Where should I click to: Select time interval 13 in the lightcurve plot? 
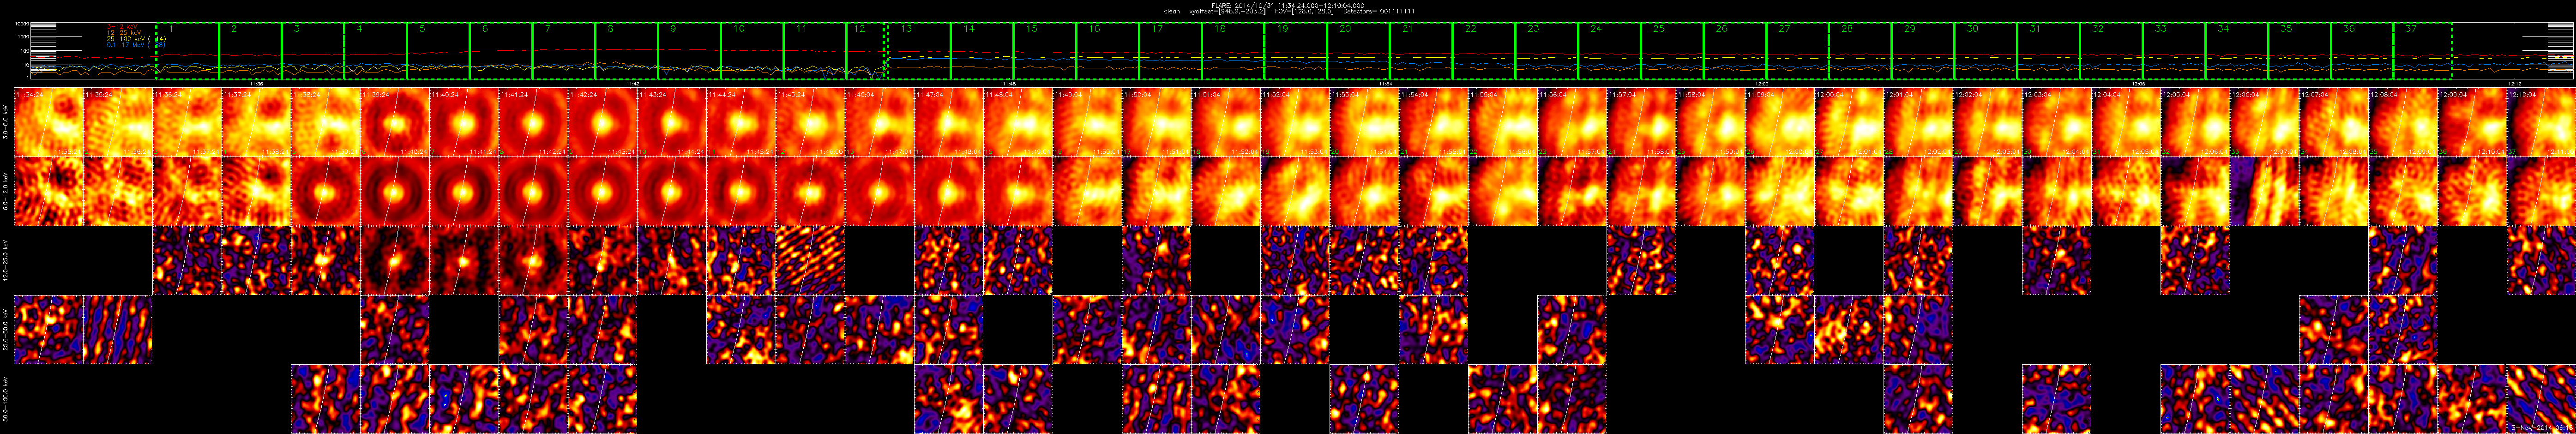click(918, 51)
